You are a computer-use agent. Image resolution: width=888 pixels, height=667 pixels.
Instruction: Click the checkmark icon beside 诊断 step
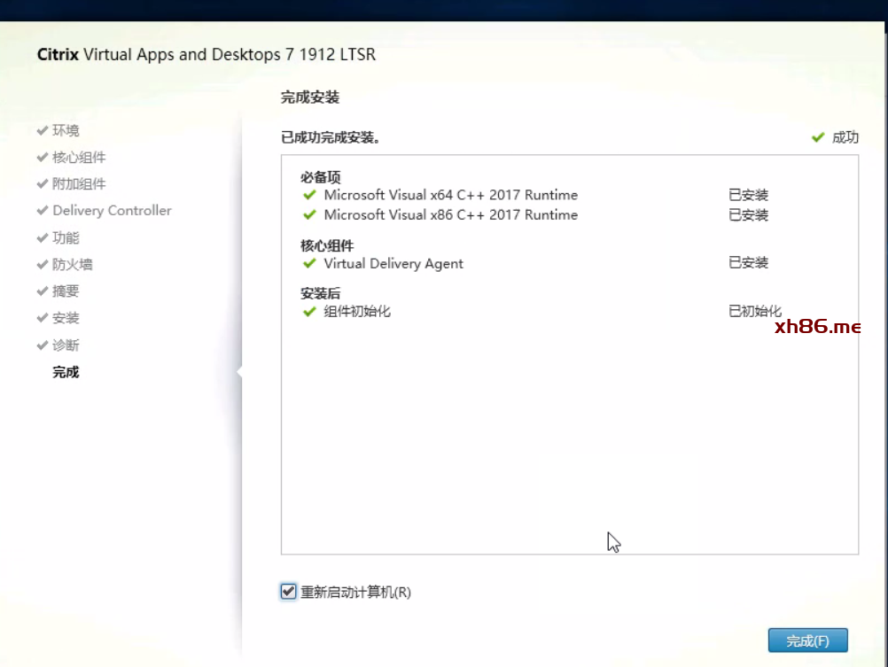pos(42,345)
